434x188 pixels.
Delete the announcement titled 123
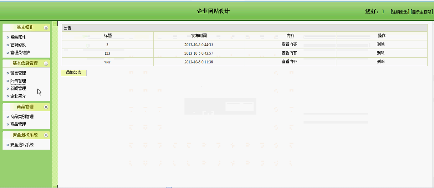click(x=381, y=53)
